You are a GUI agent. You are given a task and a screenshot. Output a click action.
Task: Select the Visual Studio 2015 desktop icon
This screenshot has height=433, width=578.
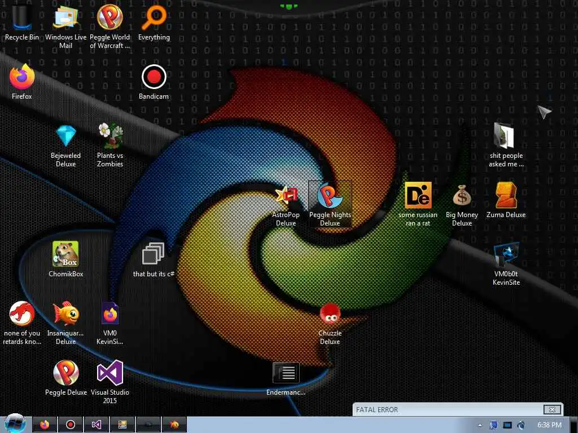(110, 382)
